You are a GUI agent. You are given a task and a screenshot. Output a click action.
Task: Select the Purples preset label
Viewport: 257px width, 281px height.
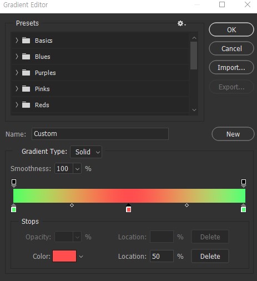point(46,73)
